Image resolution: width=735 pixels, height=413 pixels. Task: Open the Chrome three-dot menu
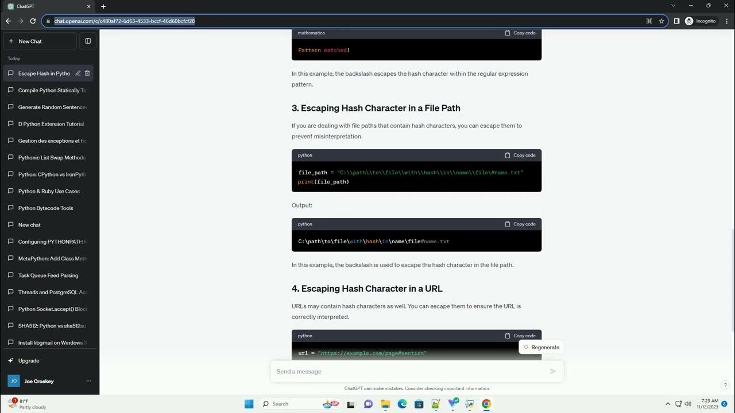pyautogui.click(x=726, y=21)
